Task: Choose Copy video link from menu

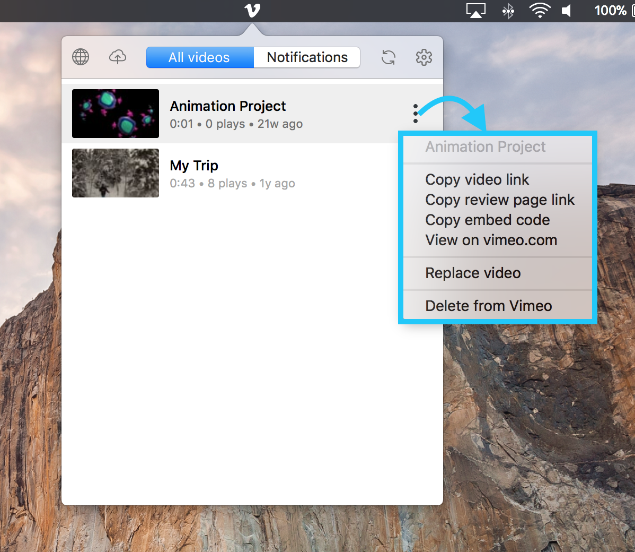Action: click(477, 179)
